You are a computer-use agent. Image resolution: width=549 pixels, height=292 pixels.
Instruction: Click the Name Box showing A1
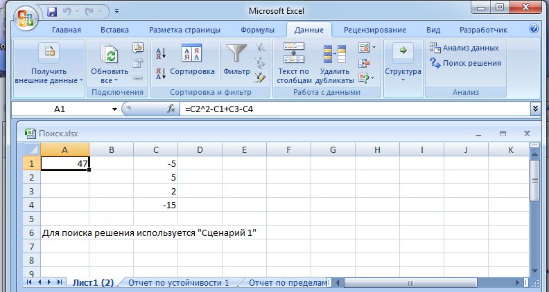coord(61,109)
